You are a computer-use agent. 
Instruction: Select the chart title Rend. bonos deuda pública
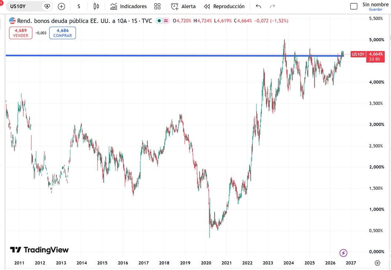pyautogui.click(x=84, y=21)
